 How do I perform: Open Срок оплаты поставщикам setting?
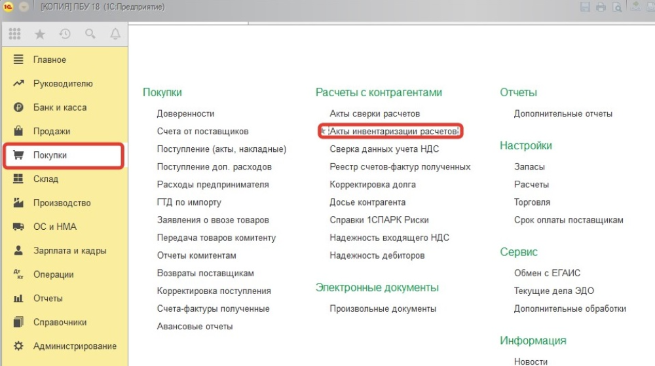coord(569,220)
